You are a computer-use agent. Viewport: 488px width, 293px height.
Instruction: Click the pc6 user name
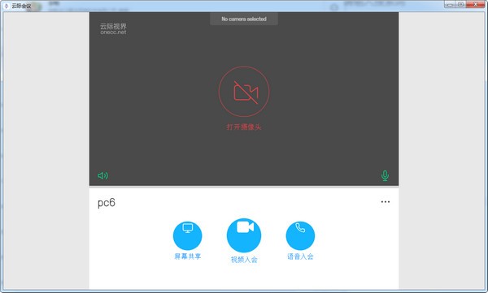coord(107,203)
